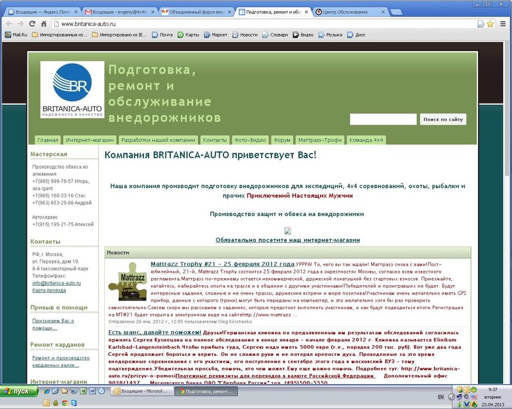Open the Карты bookmark
Viewport: 512px width, 409px height.
[188, 35]
